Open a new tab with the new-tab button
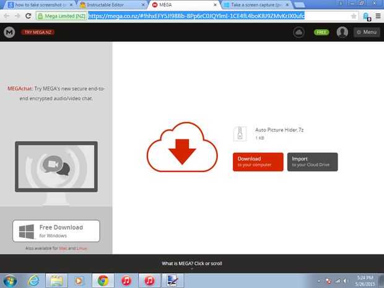 [x=299, y=5]
